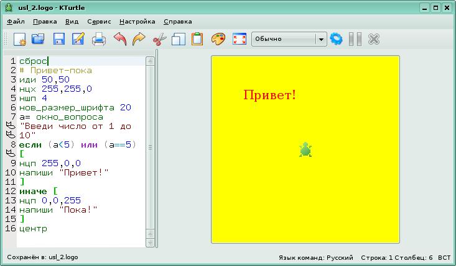Paste from clipboard icon in toolbar

pos(197,39)
